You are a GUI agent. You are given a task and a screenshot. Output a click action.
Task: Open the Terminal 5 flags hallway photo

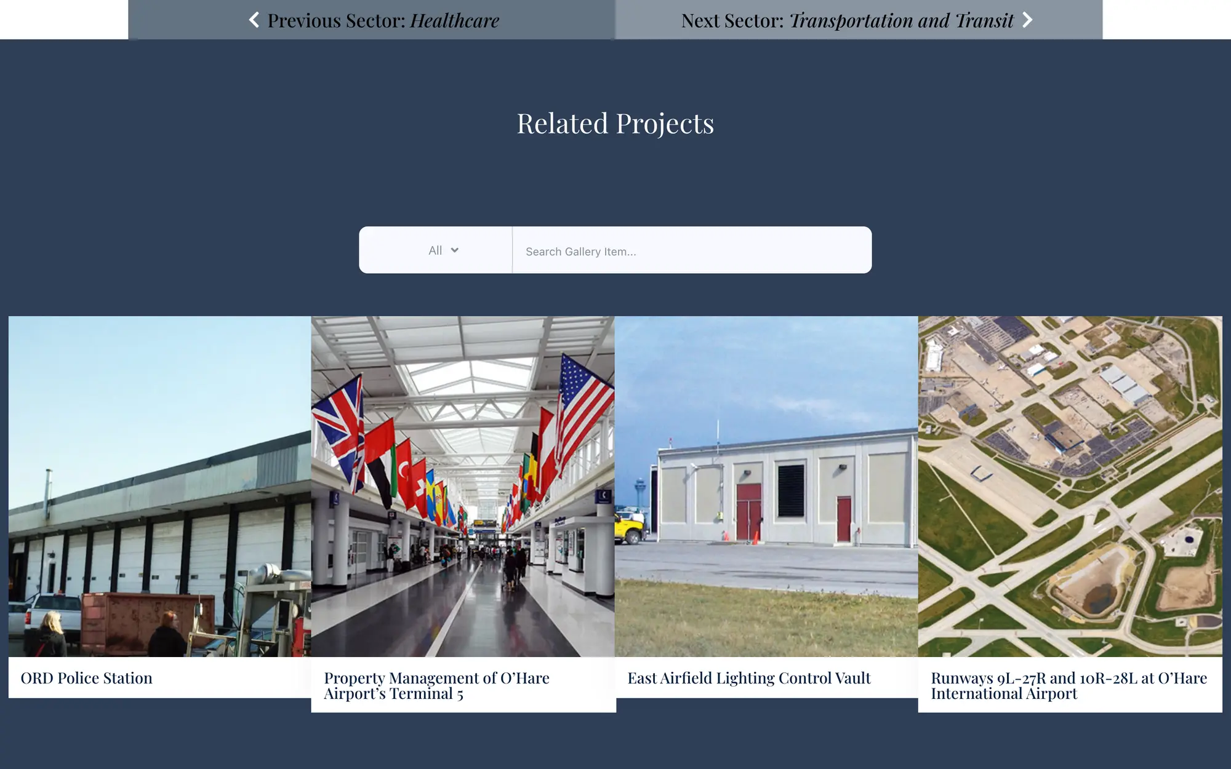tap(463, 487)
